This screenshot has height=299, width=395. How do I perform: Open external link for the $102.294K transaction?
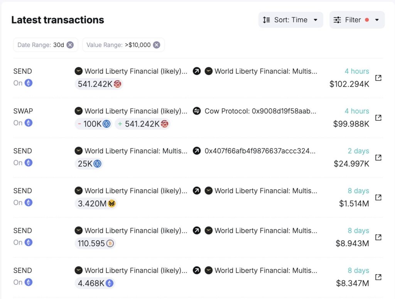click(378, 78)
